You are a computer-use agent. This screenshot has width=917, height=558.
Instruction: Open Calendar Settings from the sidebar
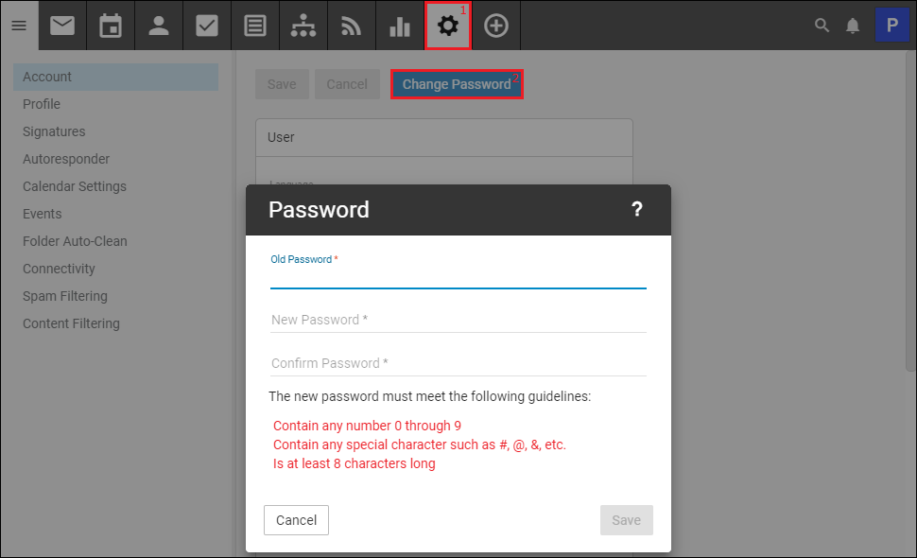pos(74,186)
